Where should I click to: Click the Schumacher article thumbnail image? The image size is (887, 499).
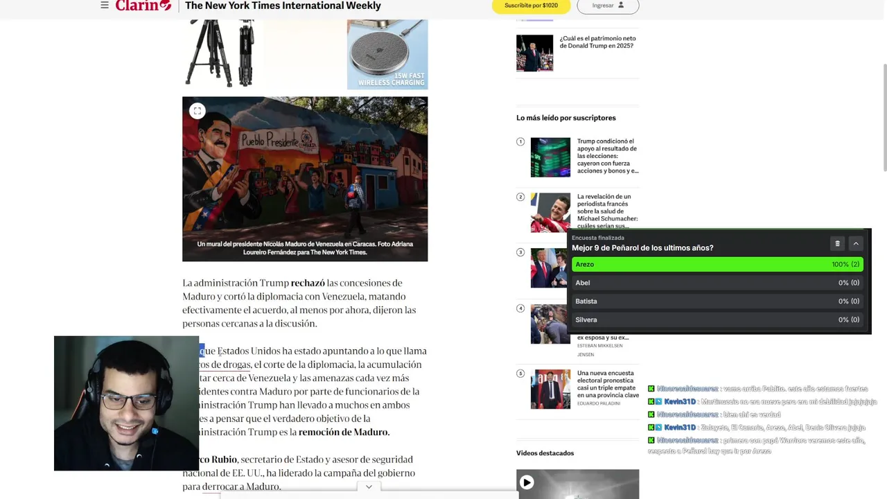pyautogui.click(x=550, y=213)
